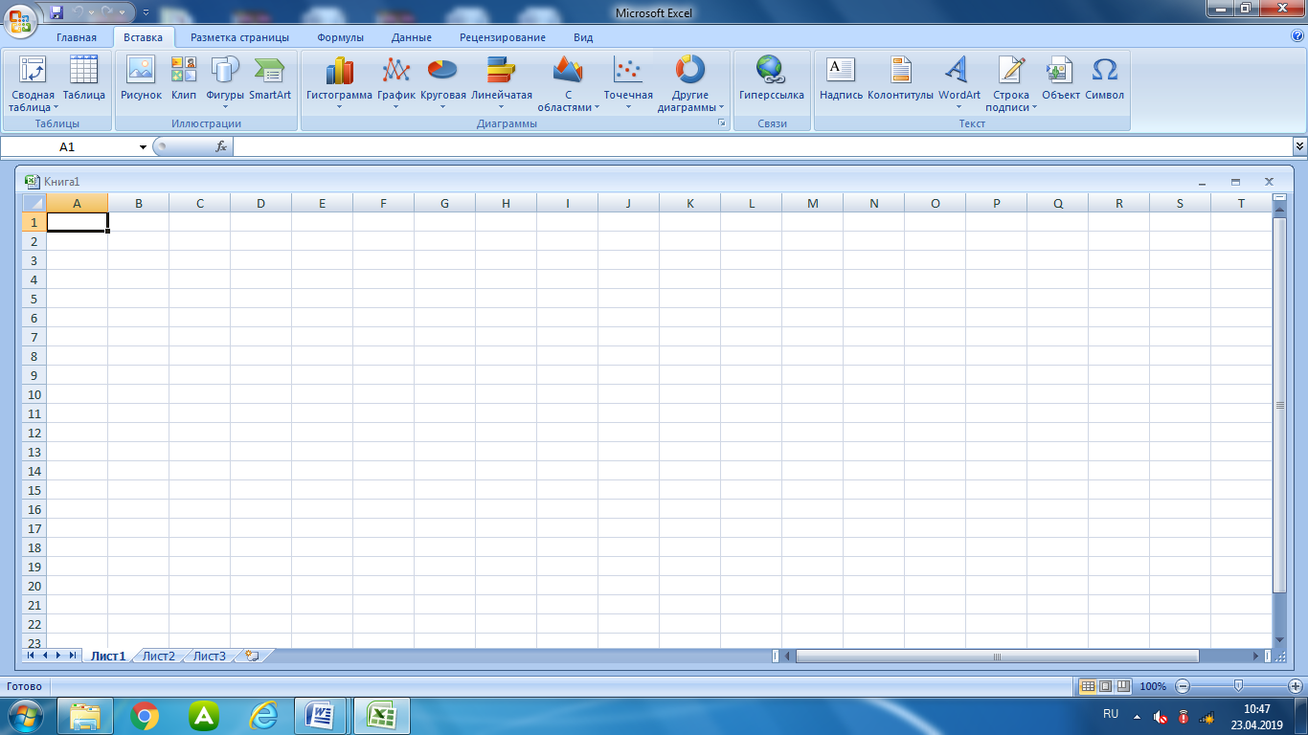Image resolution: width=1308 pixels, height=735 pixels.
Task: Switch to Normal view in status bar
Action: pyautogui.click(x=1088, y=686)
